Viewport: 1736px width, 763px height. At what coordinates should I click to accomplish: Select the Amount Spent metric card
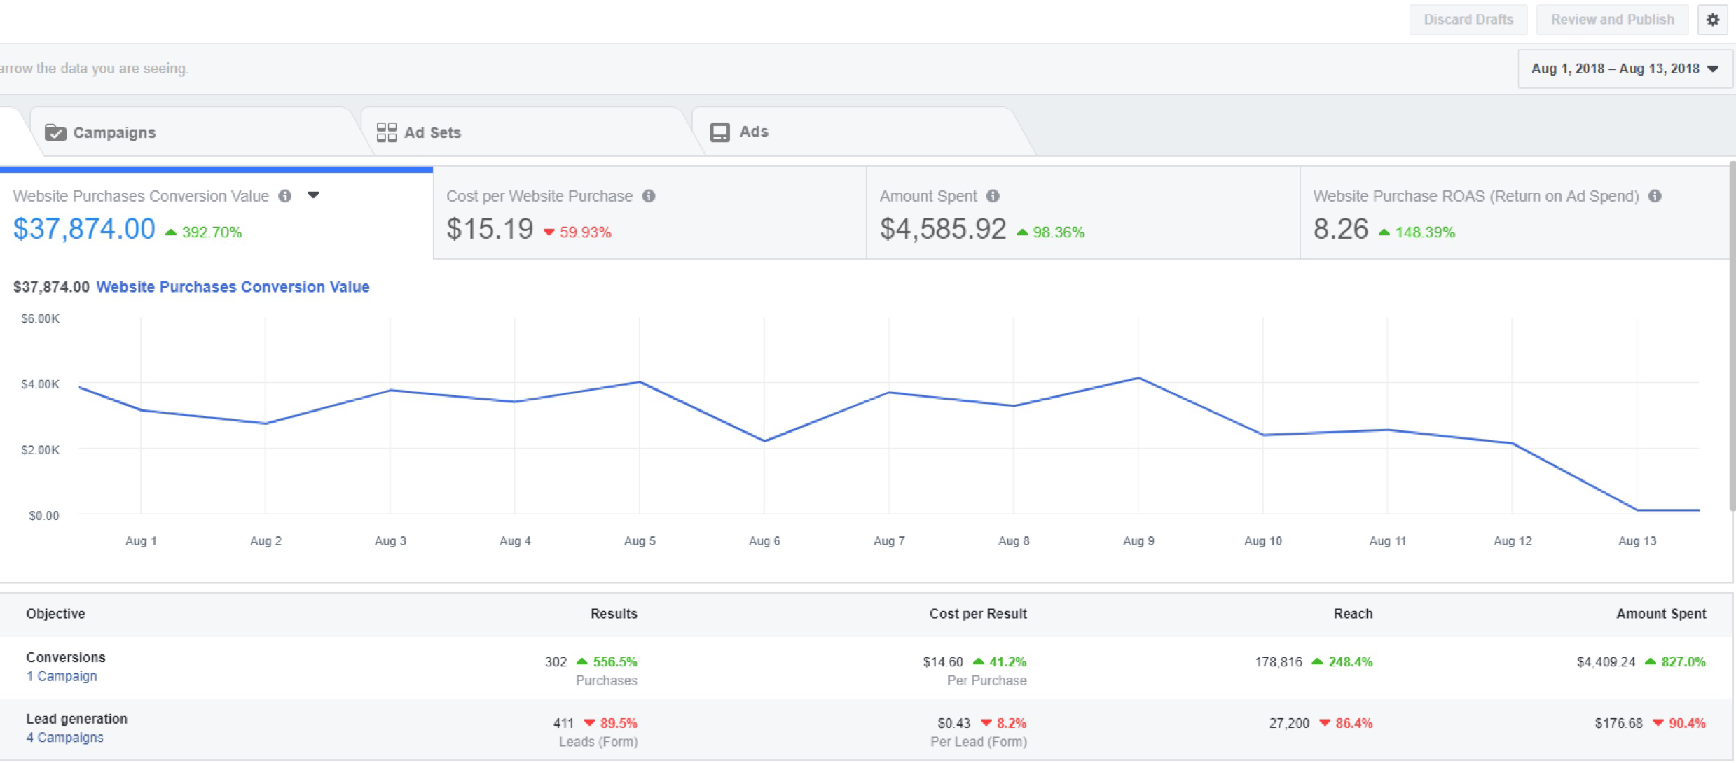click(1083, 213)
